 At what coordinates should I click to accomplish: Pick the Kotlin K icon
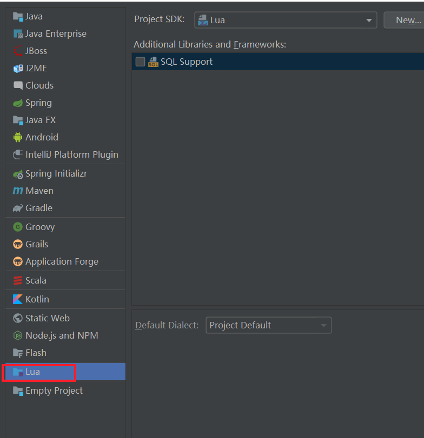pos(18,299)
